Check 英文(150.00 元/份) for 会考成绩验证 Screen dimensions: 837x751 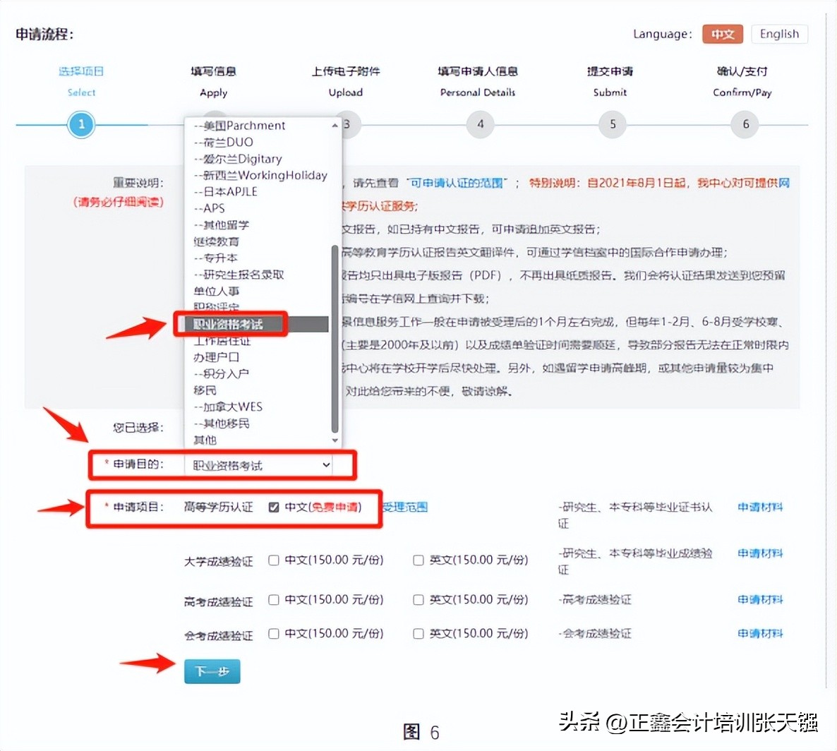point(418,633)
